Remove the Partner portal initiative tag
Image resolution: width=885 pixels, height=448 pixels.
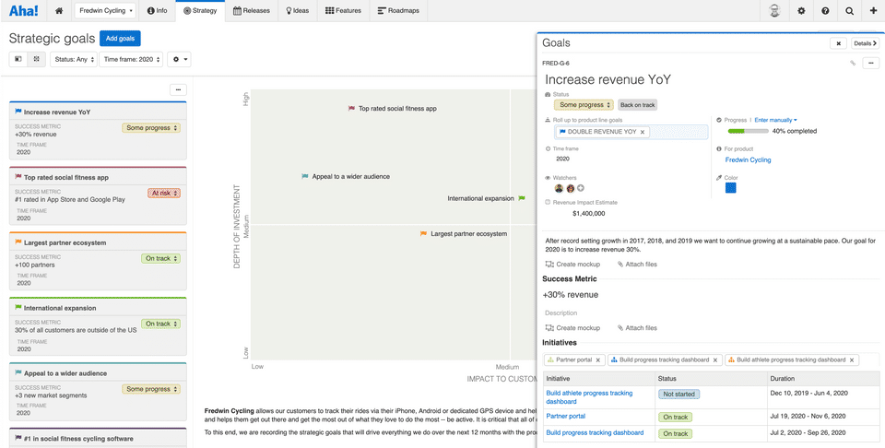click(597, 360)
